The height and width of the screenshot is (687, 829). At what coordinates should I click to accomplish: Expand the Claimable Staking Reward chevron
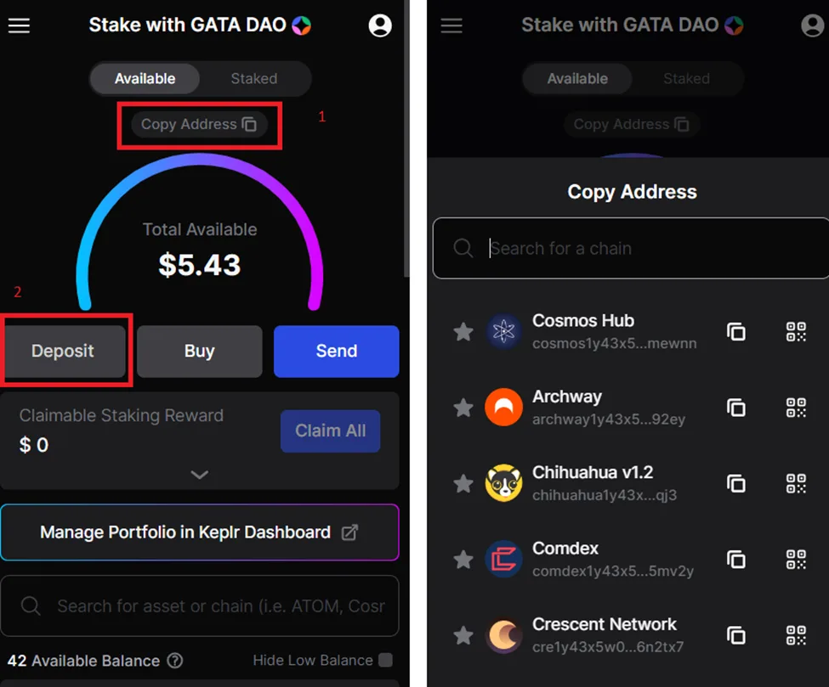coord(199,475)
